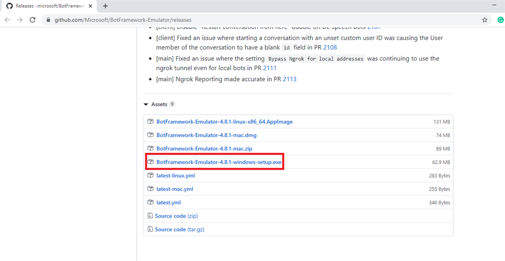Click the site padlock icon in the address bar
The width and height of the screenshot is (505, 261).
pos(48,20)
